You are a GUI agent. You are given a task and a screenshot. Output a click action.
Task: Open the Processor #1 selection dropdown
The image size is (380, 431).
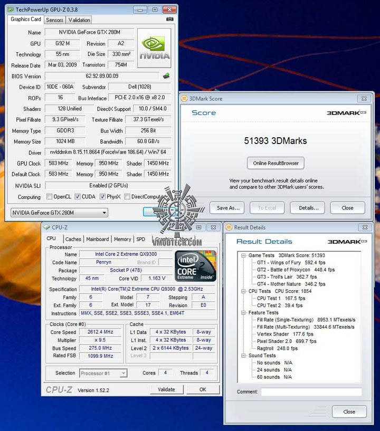click(103, 373)
